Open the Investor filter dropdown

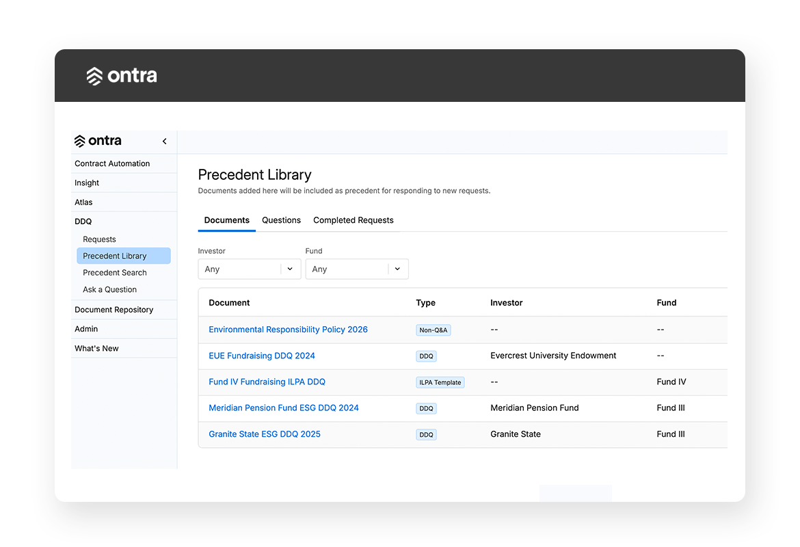(x=249, y=269)
